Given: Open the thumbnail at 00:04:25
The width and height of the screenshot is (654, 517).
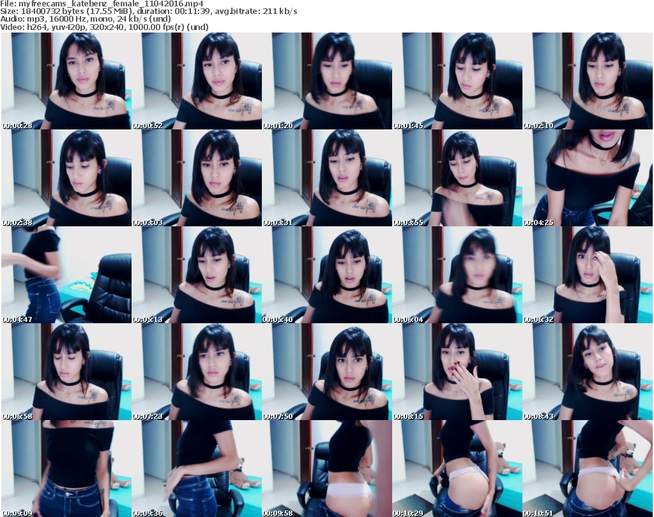Looking at the screenshot, I should pyautogui.click(x=588, y=178).
